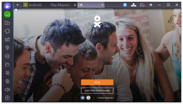Click the БЫСТРАЯ РЕГИСТРАЦИЯ button
Screen dimensions: 183x104
pyautogui.click(x=97, y=90)
